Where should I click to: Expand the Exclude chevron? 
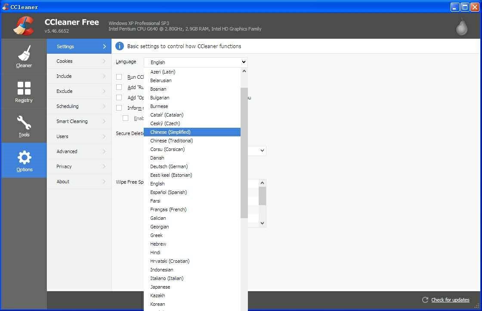[x=104, y=91]
